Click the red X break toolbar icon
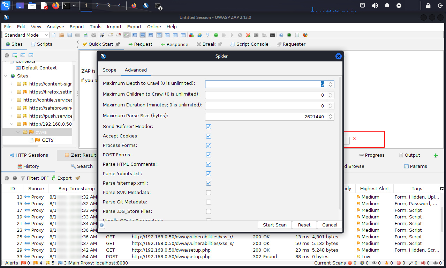 248,35
